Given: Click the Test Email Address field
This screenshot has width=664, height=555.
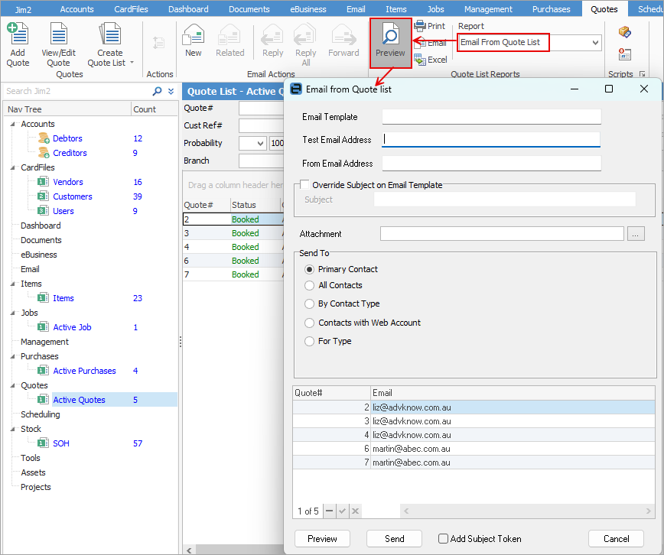Looking at the screenshot, I should [x=491, y=140].
